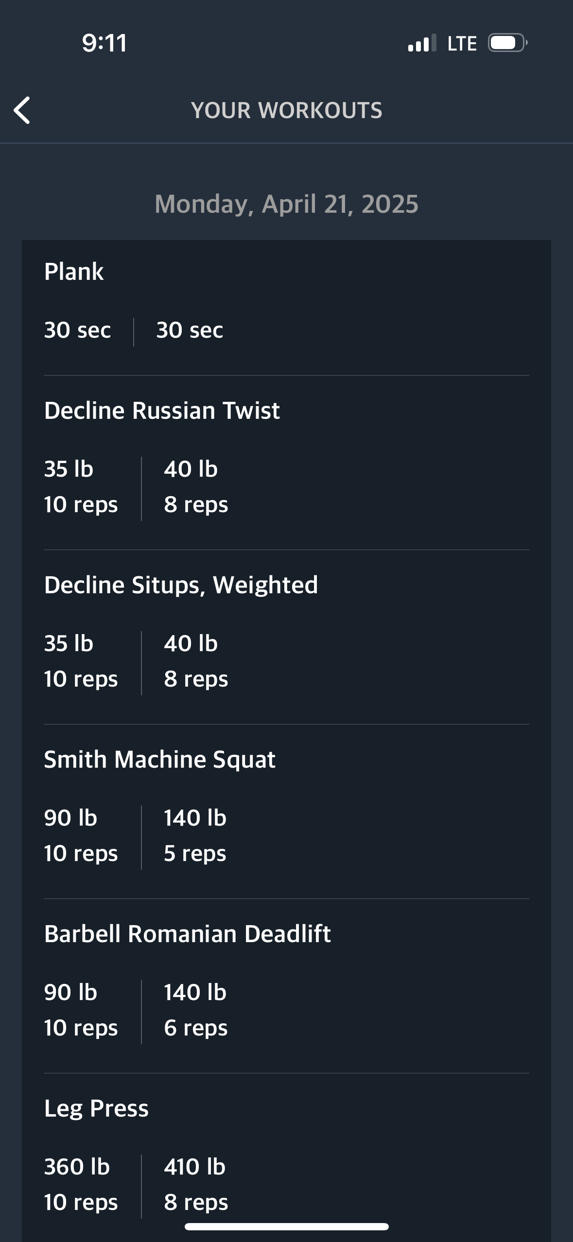Tap the home indicator bar
573x1242 pixels.
[286, 1226]
